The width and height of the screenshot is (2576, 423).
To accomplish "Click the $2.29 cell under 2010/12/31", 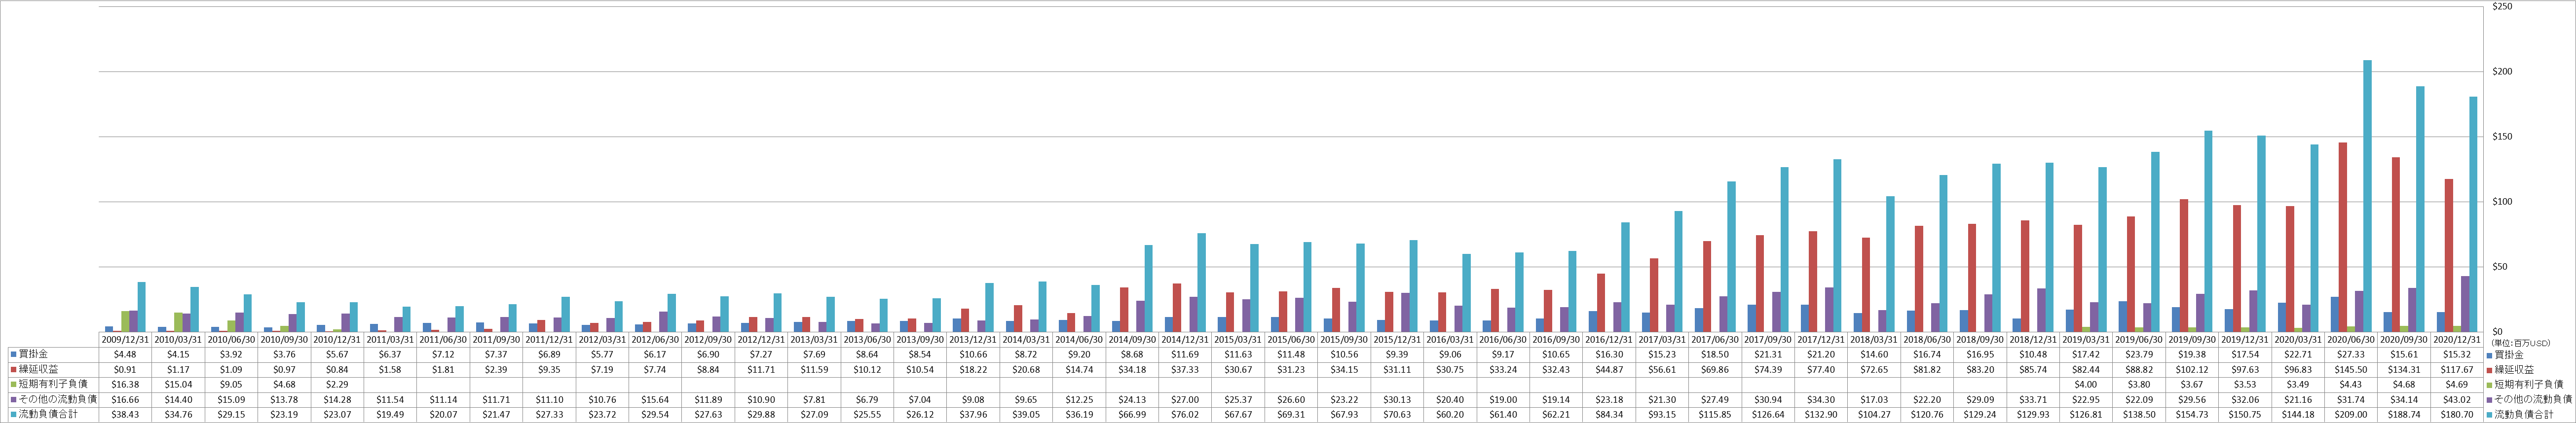I will point(338,384).
